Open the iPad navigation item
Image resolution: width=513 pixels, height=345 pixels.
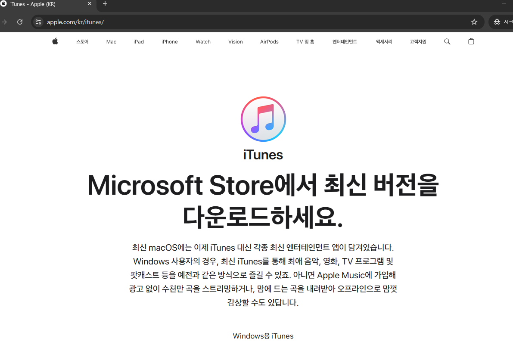[139, 41]
